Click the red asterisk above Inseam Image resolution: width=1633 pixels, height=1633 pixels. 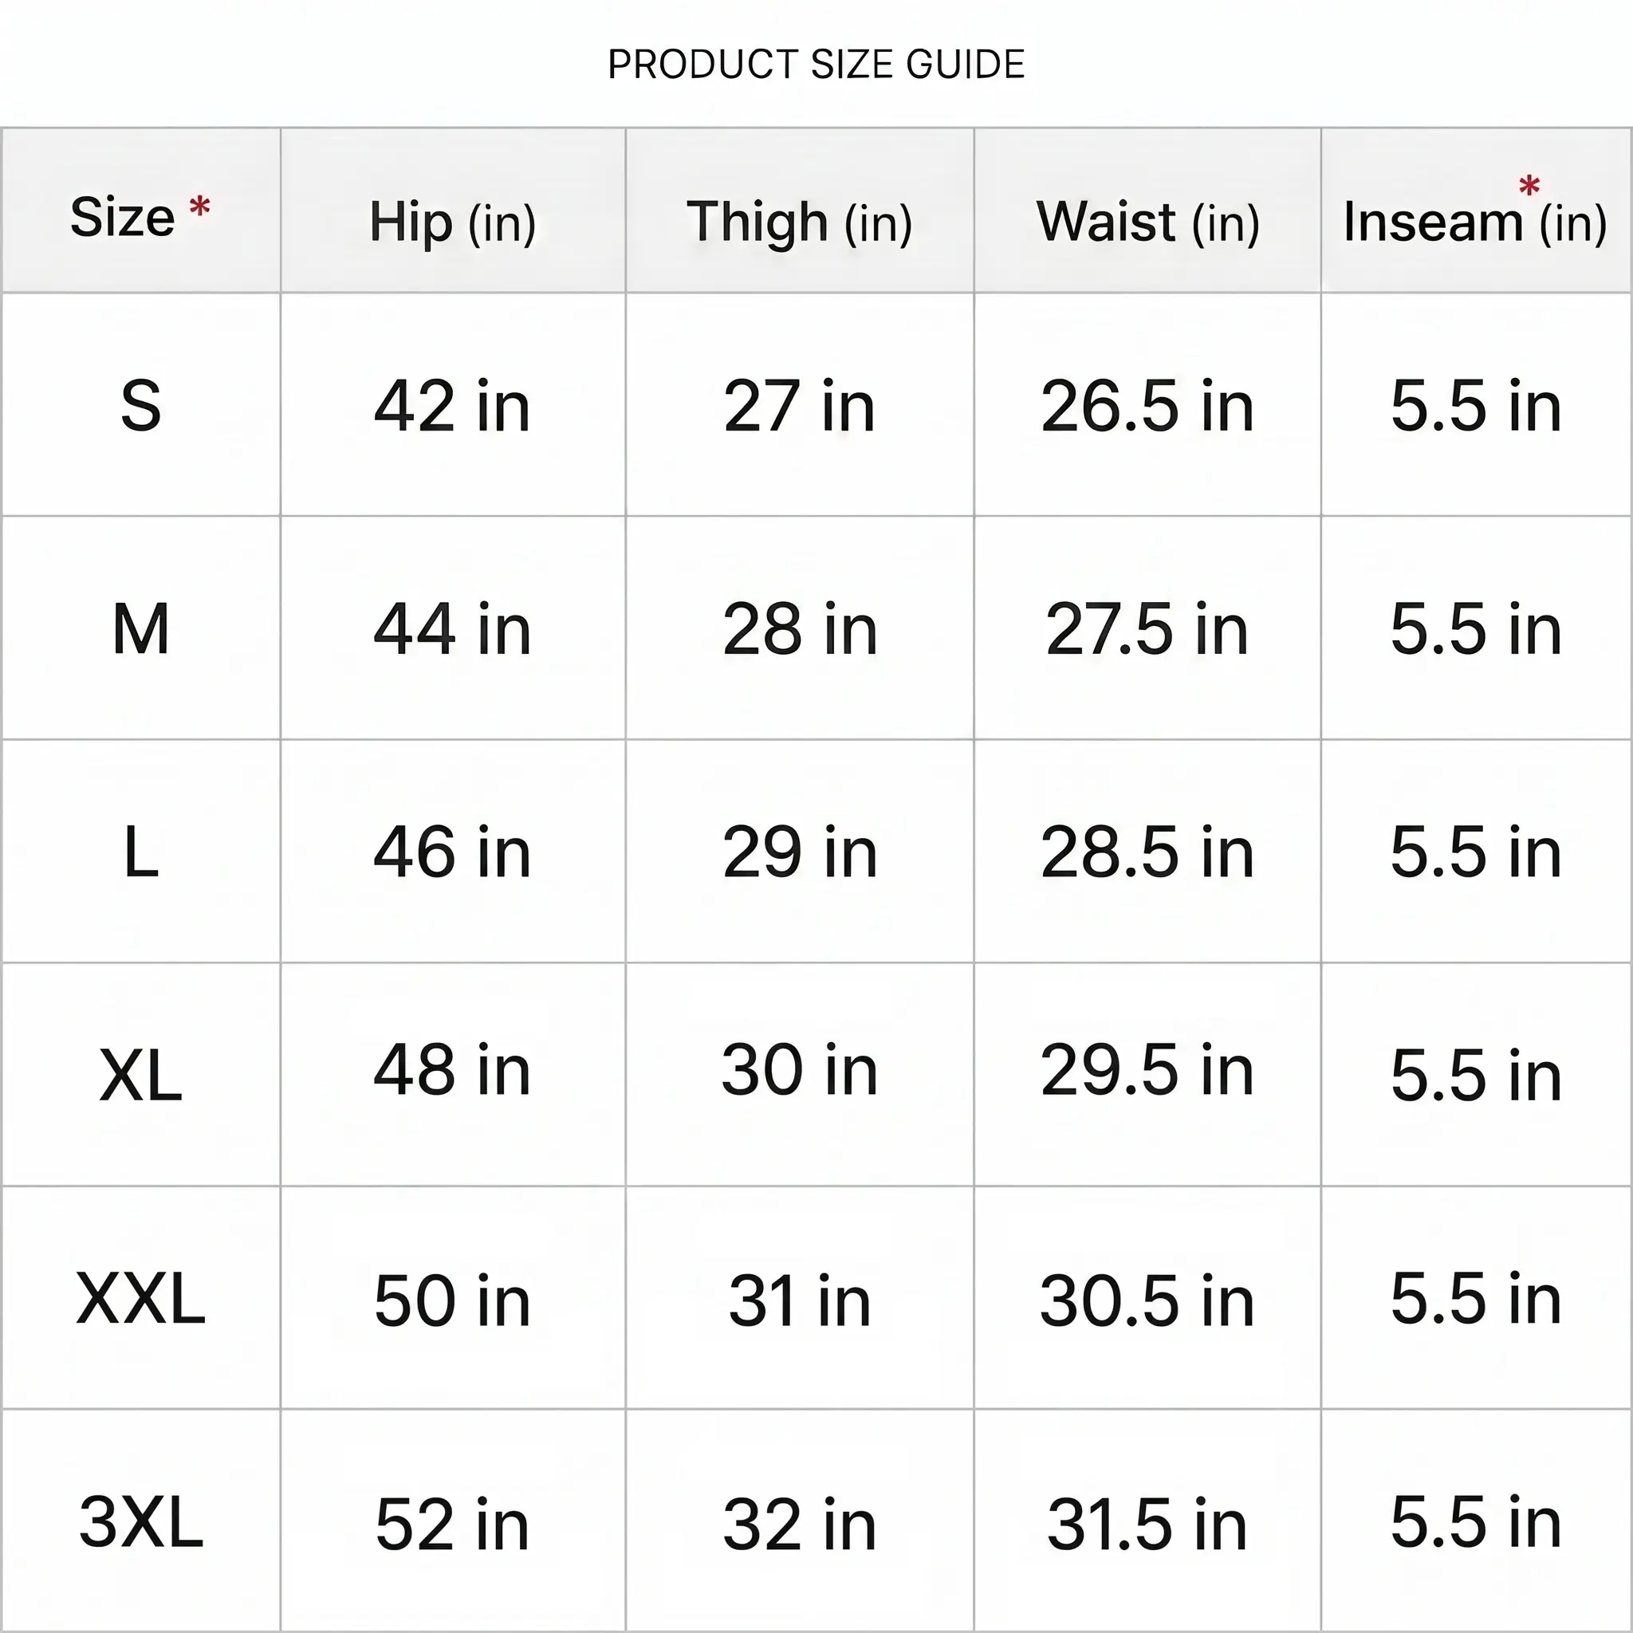point(1529,186)
